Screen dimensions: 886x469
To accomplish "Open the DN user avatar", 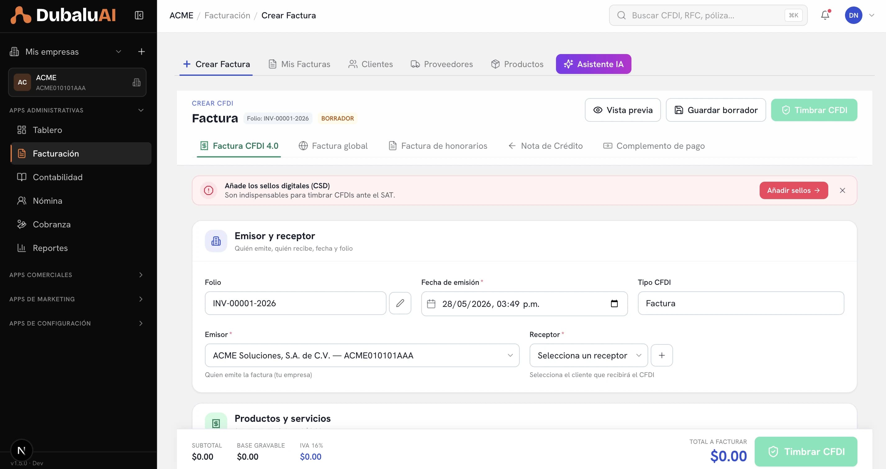I will point(853,15).
